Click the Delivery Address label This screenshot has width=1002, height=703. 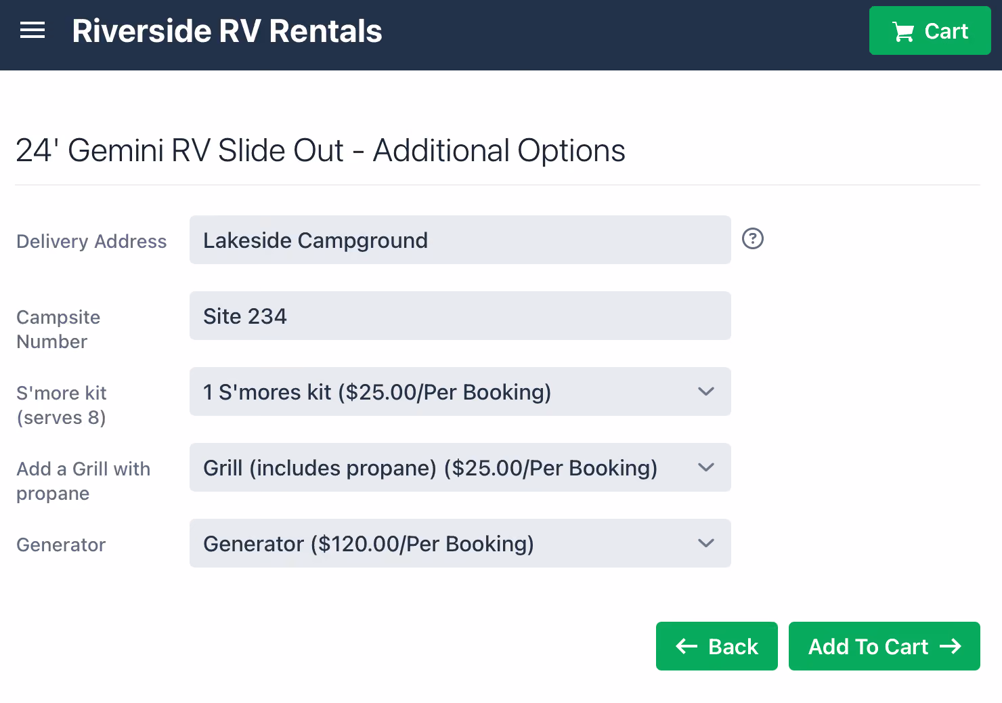(91, 241)
